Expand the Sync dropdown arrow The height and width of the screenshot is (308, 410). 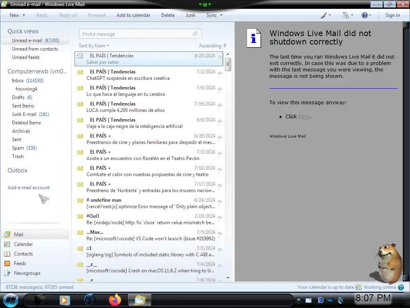[221, 15]
